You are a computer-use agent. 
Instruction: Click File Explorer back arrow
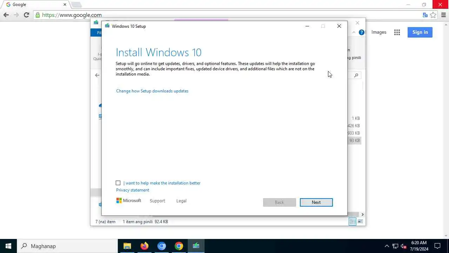[x=97, y=75]
